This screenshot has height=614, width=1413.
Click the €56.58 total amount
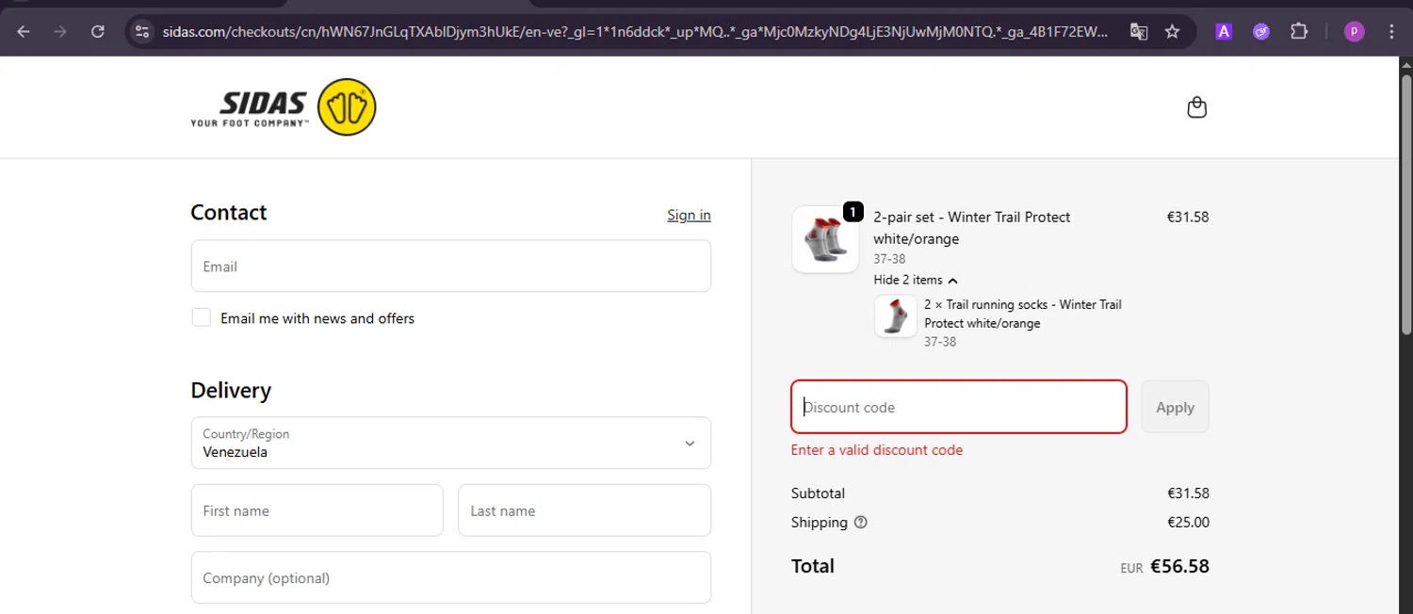(x=1179, y=566)
